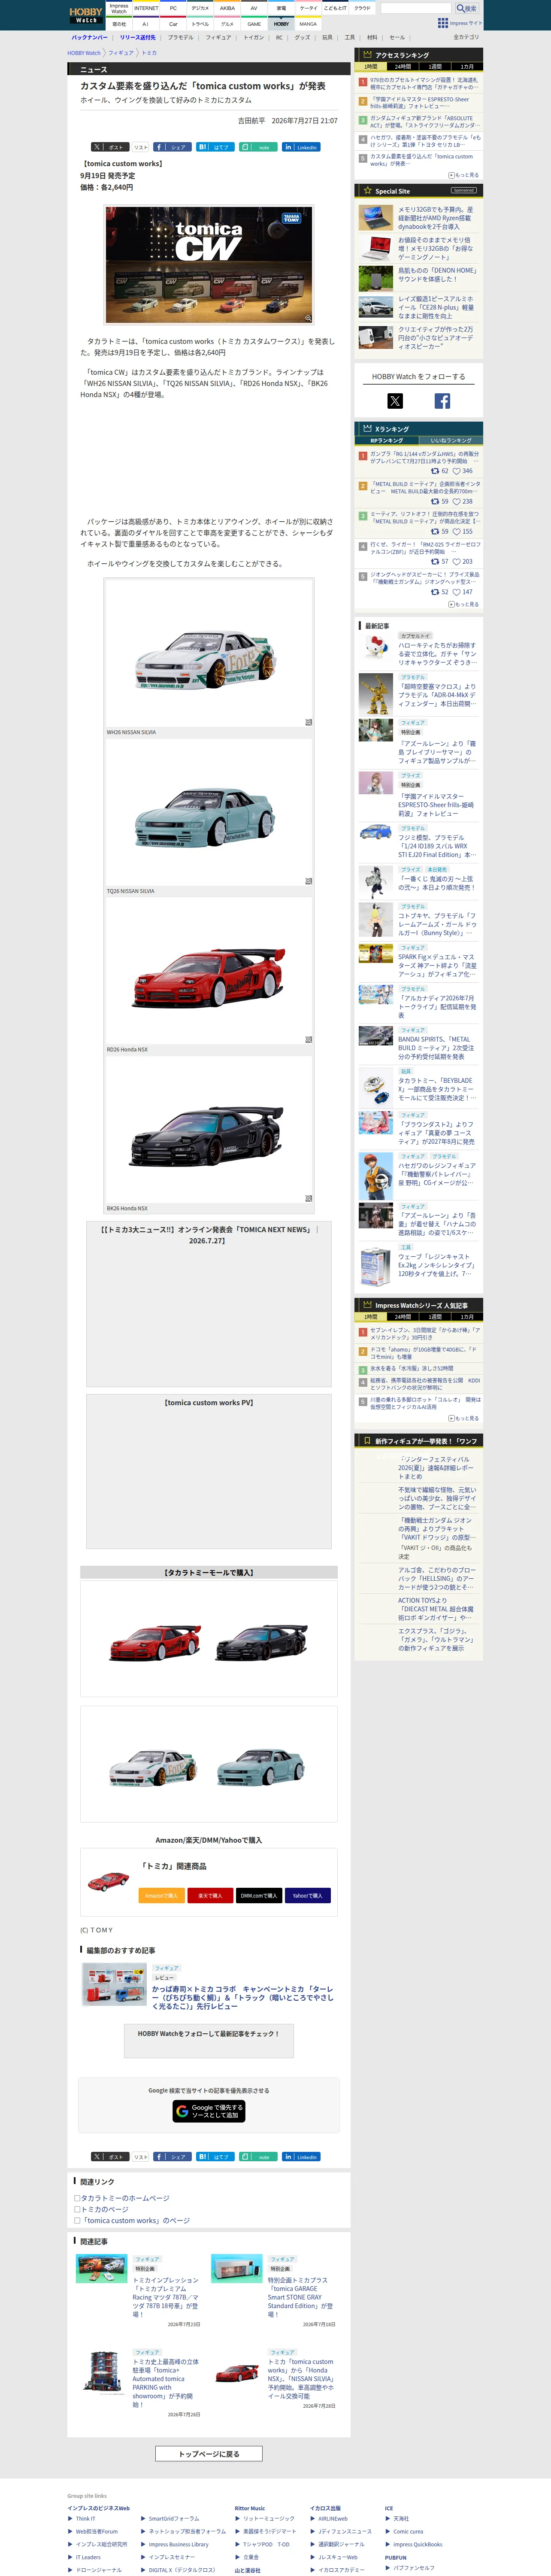This screenshot has height=2576, width=551.
Task: Click もっと見る under the Xランキング list
Action: pos(464,604)
